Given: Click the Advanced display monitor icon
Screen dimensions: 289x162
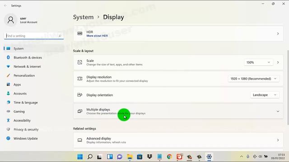Looking at the screenshot, I should click(80, 140).
